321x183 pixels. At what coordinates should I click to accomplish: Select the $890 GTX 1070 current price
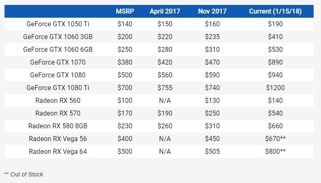(275, 63)
